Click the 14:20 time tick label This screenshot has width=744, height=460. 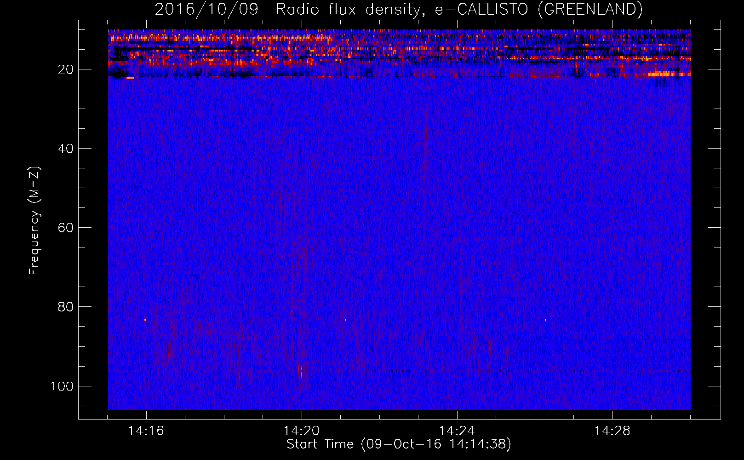click(x=301, y=431)
